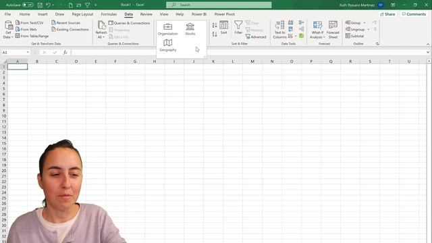Click From Text/CSV
Screen dimensions: 432x243
(30, 22)
